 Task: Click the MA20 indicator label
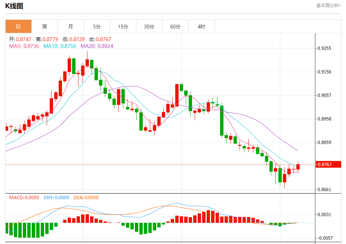tap(97, 46)
